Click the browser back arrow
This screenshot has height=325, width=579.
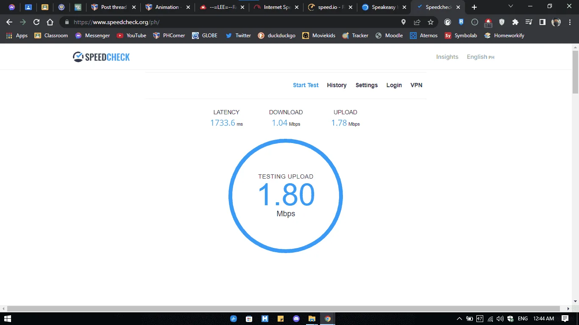click(9, 22)
